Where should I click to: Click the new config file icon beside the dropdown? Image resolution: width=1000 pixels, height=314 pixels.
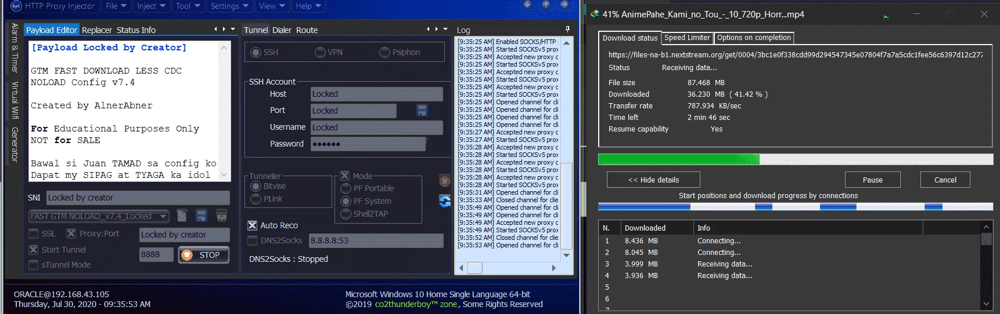(182, 216)
